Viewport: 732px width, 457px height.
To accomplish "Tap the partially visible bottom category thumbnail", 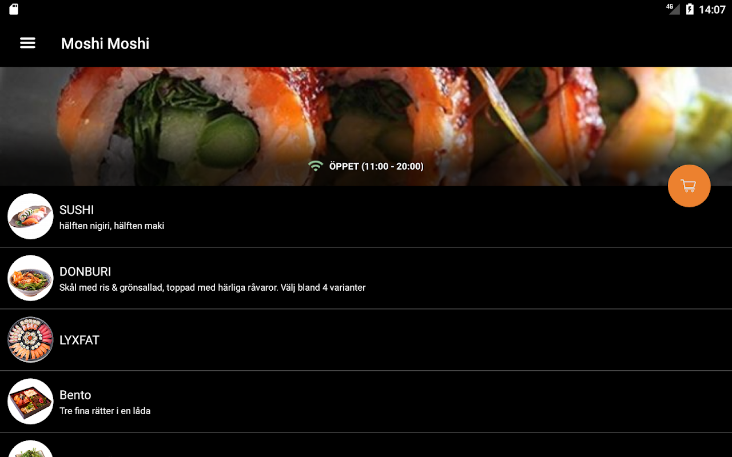I will tap(30, 449).
